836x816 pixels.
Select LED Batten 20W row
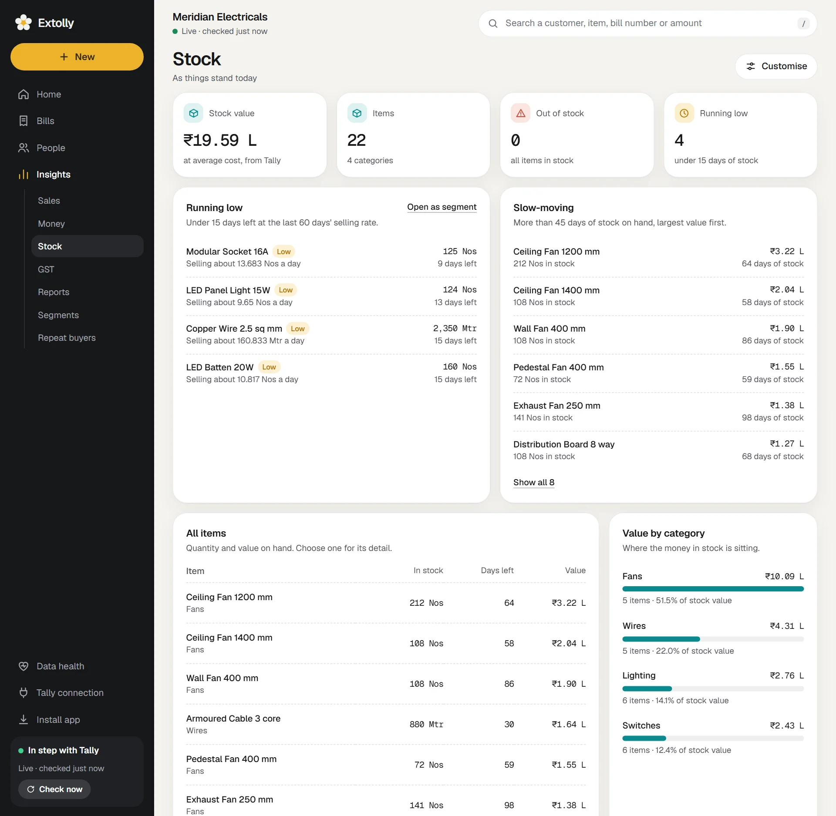pyautogui.click(x=331, y=373)
